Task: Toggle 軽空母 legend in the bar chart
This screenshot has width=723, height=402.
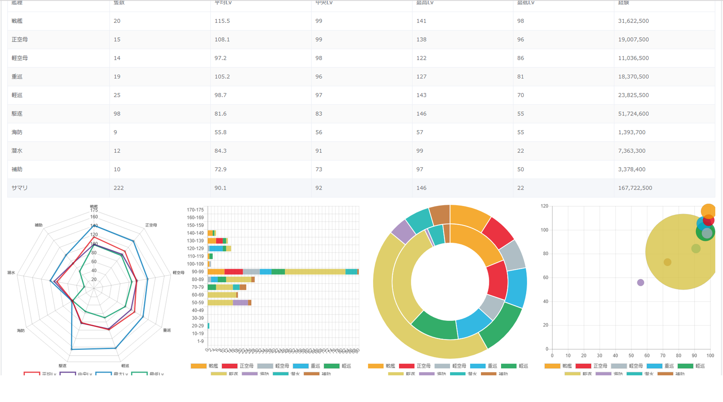Action: [273, 366]
